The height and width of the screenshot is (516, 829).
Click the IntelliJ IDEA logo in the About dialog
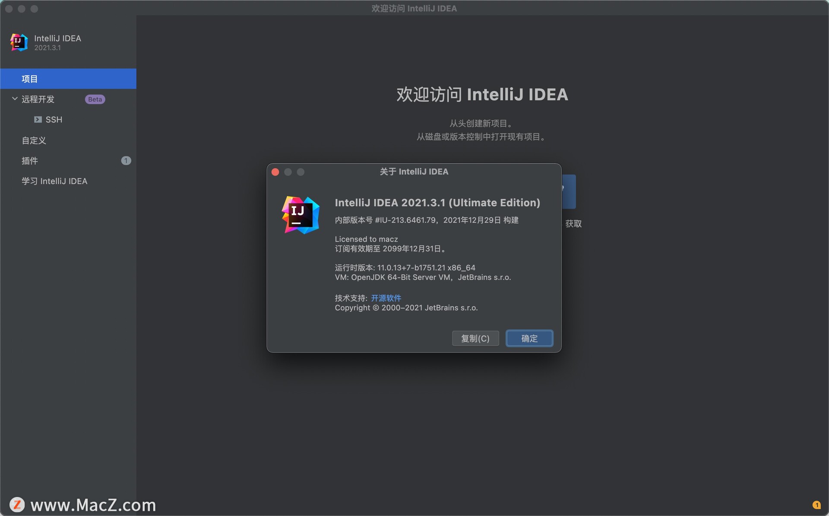(301, 215)
